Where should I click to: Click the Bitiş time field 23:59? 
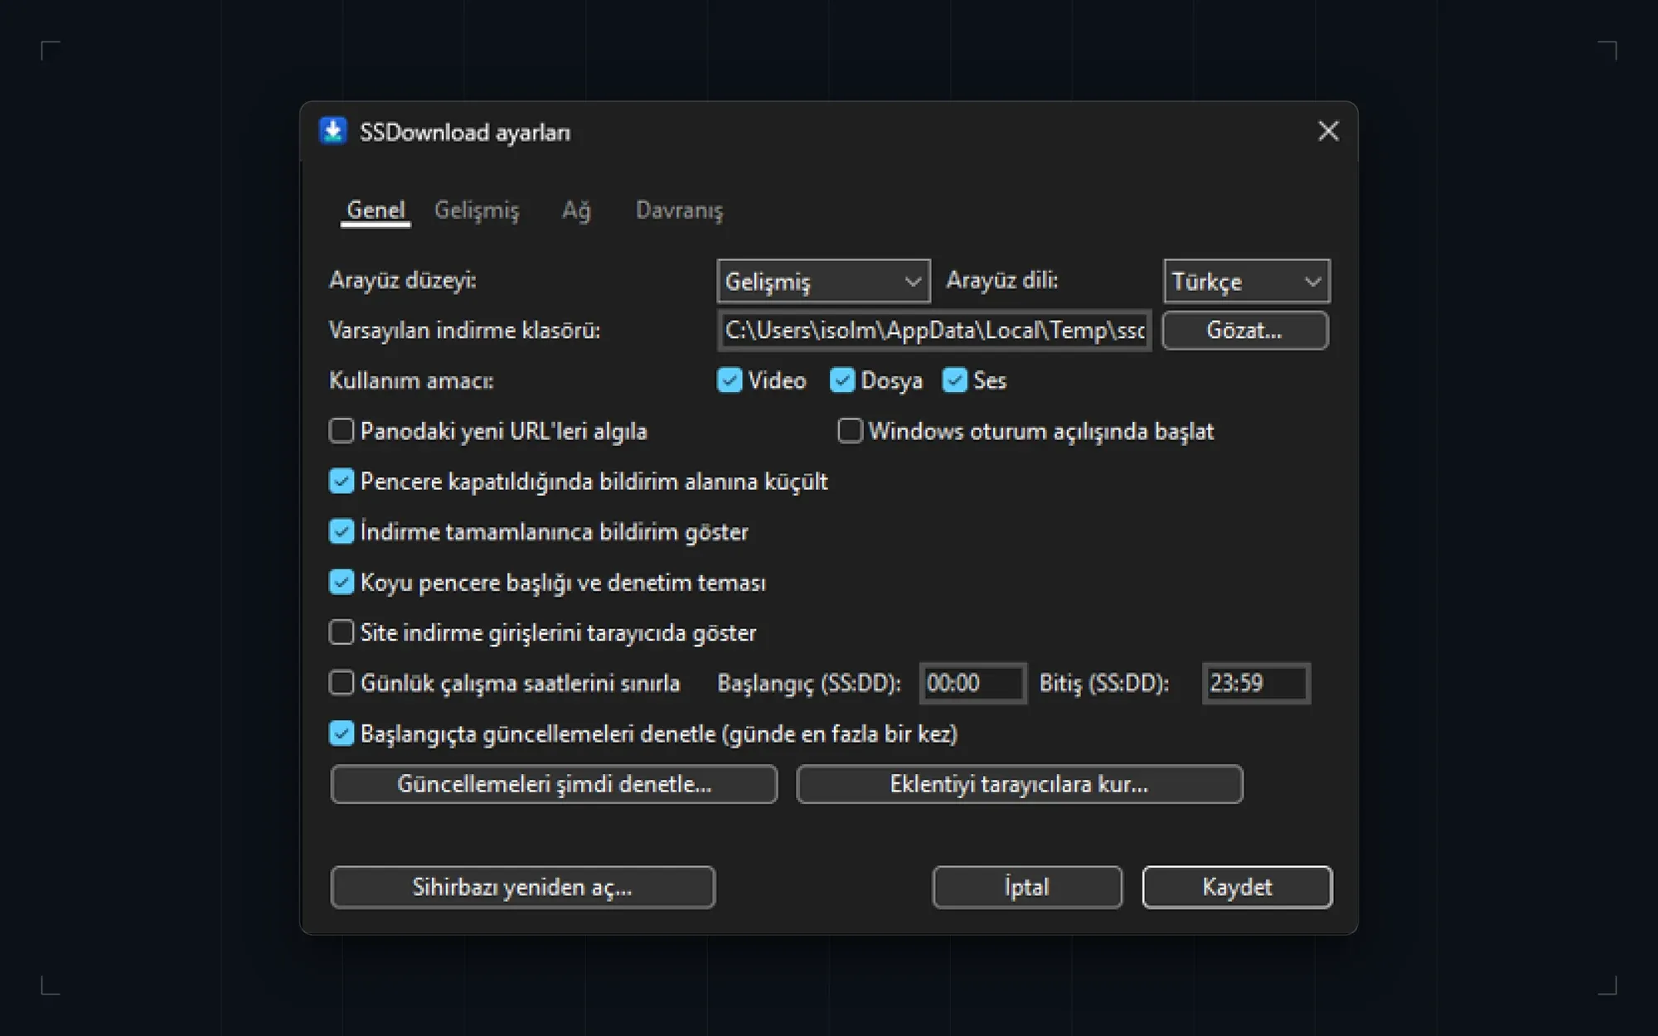[1256, 683]
